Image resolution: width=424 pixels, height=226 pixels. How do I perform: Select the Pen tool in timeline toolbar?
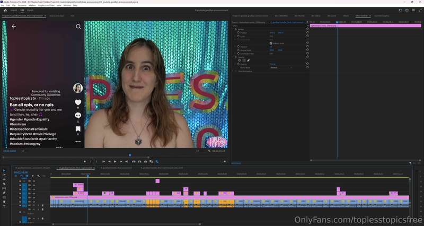click(4, 193)
